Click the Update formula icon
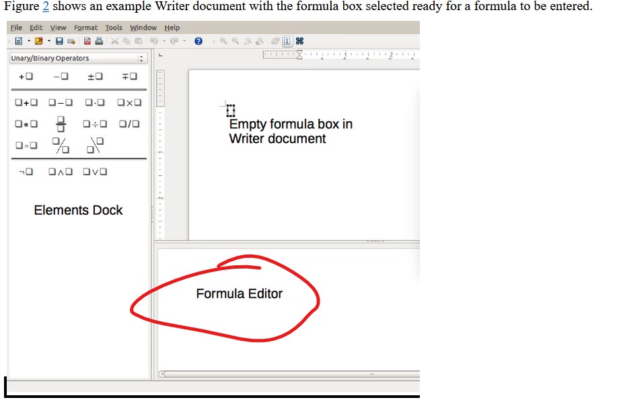Screen dimensions: 617x402 tap(275, 41)
